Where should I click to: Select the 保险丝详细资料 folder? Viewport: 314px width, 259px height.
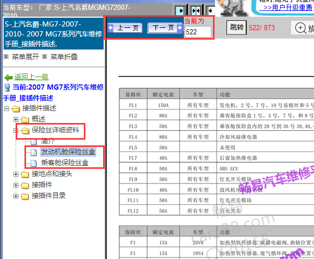tap(56, 130)
